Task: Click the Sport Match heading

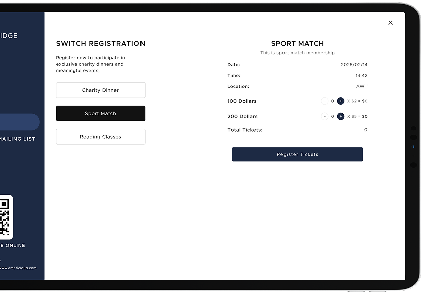Action: (x=298, y=44)
